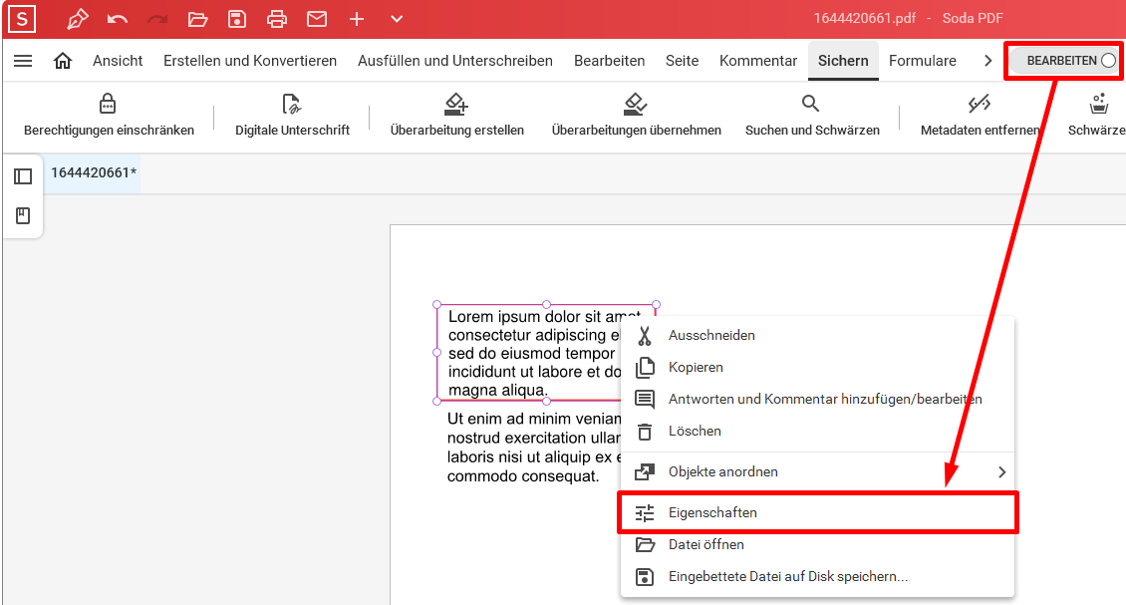This screenshot has width=1126, height=605.
Task: Choose Kopieren from the context menu
Action: (x=817, y=367)
